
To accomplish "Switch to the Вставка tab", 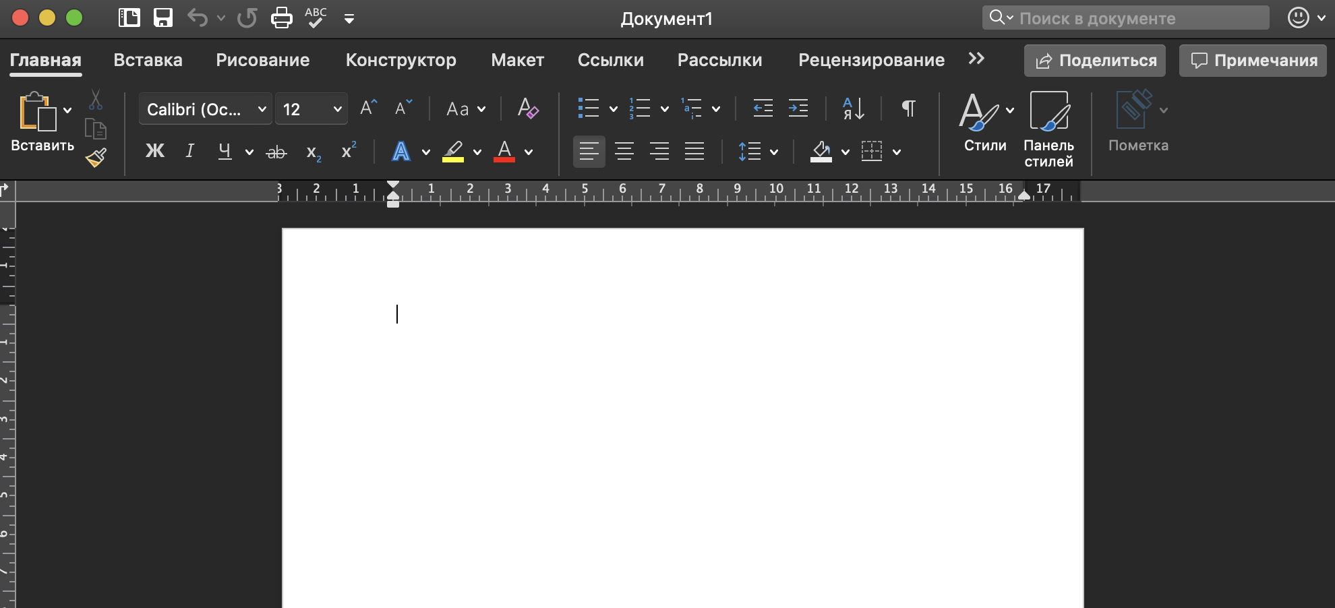I will pos(148,60).
